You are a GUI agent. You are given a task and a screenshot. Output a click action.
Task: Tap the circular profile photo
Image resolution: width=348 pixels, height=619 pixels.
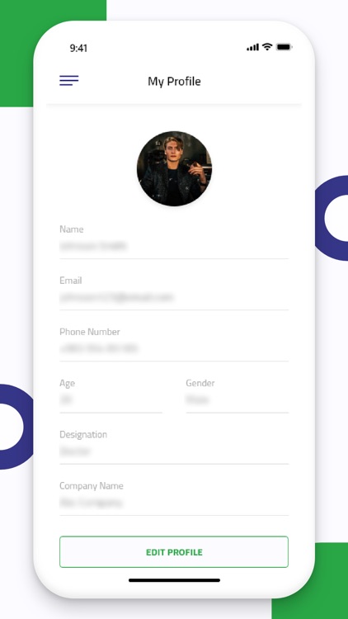pyautogui.click(x=174, y=168)
